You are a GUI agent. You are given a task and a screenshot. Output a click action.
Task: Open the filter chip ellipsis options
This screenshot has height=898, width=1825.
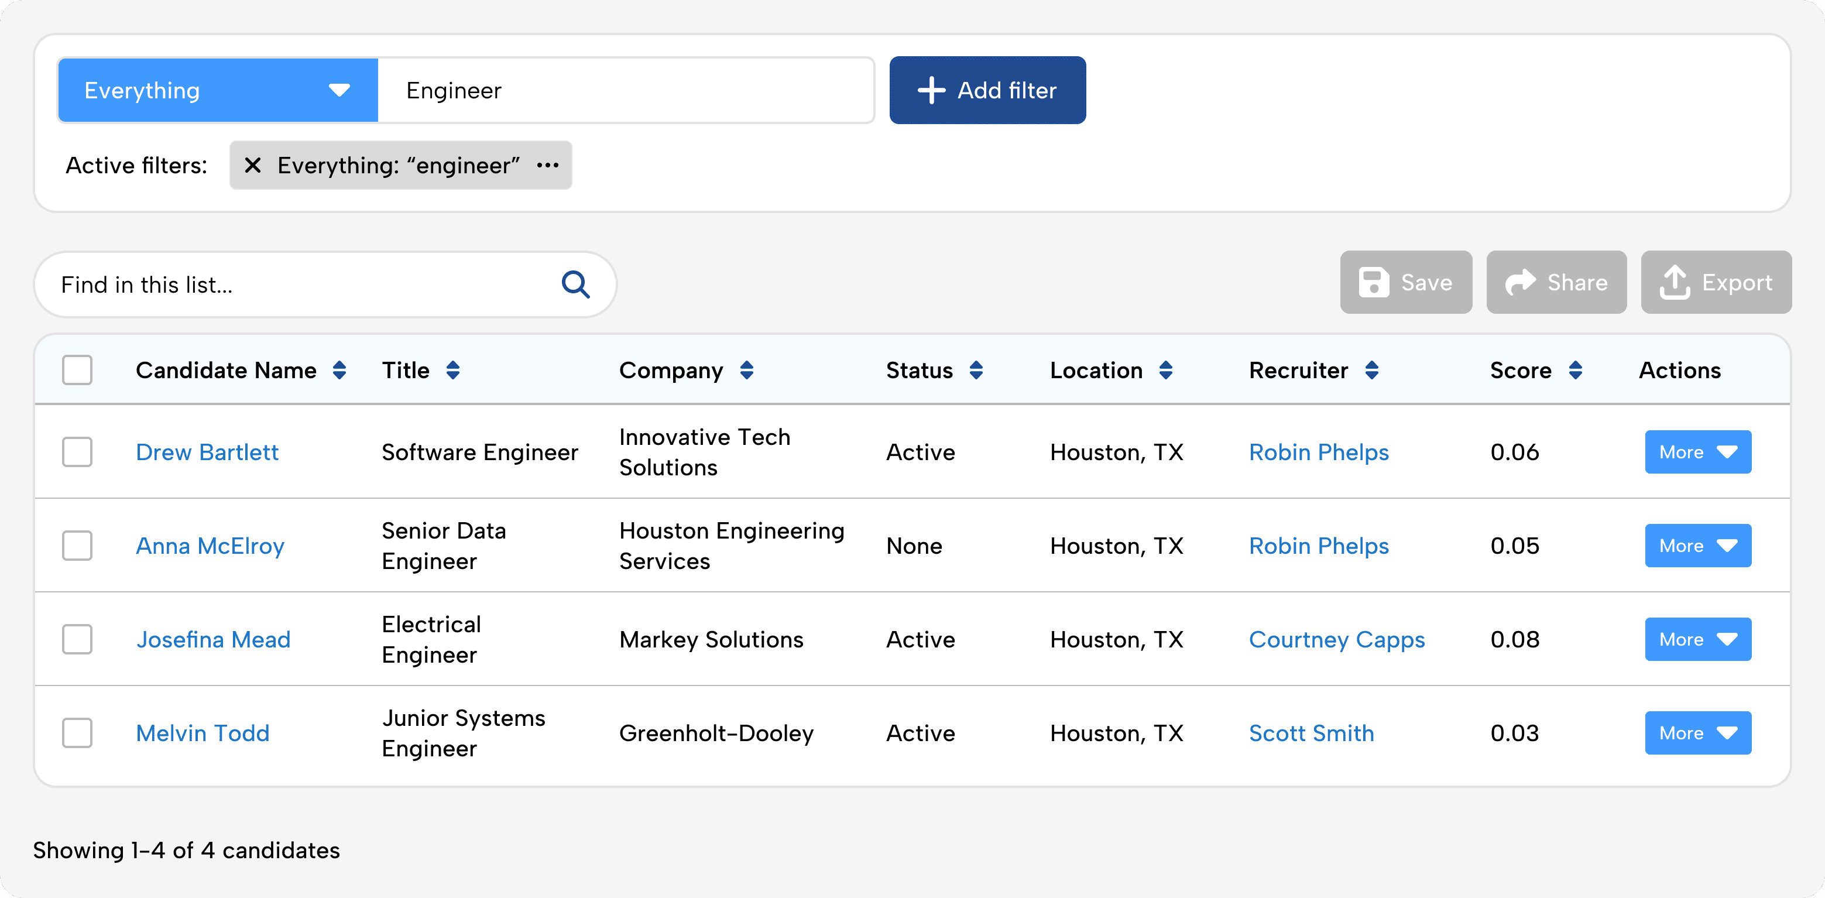pos(548,165)
